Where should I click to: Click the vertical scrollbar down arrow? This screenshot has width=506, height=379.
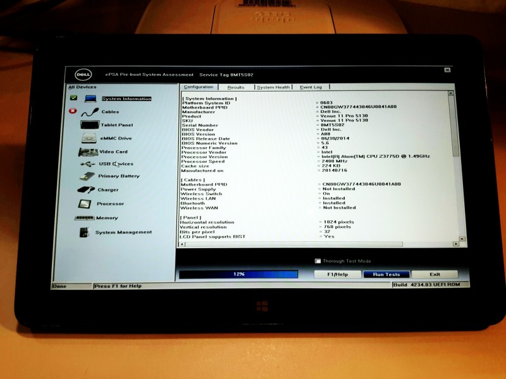[462, 239]
